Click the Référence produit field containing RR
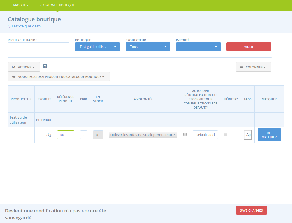Viewport: 292px width, 223px height. coord(66,135)
